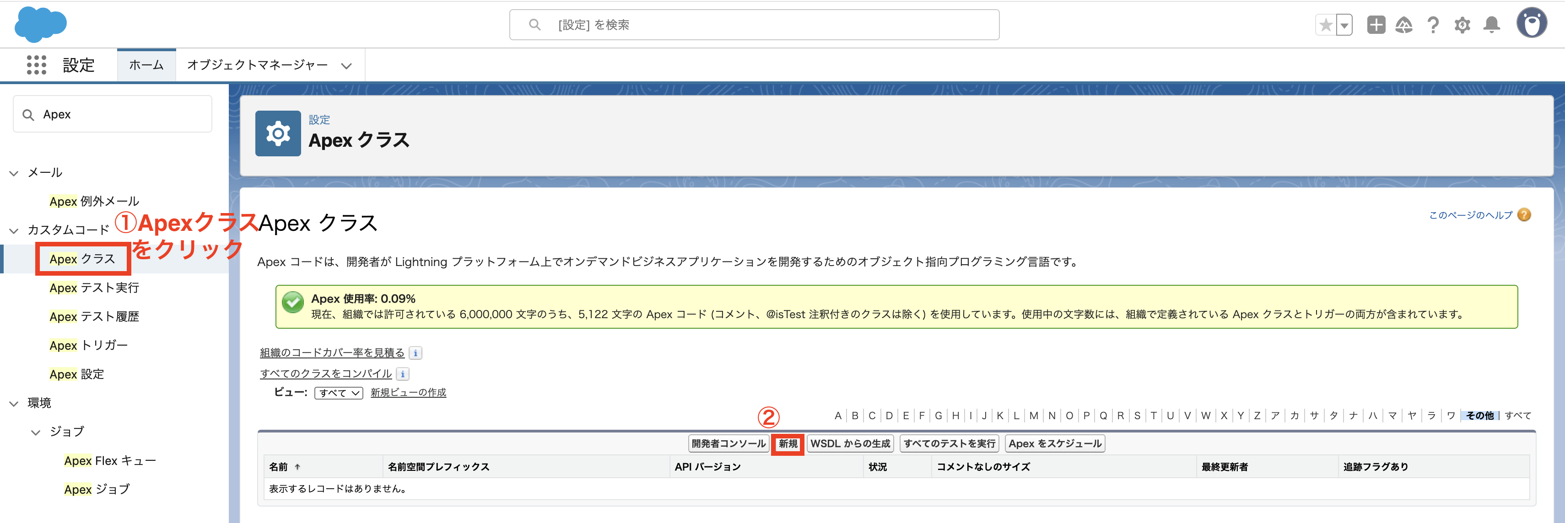The height and width of the screenshot is (523, 1565).
Task: Switch to the ホーム tab
Action: pyautogui.click(x=146, y=65)
